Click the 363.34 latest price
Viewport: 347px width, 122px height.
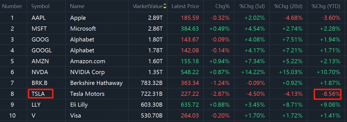190,83
